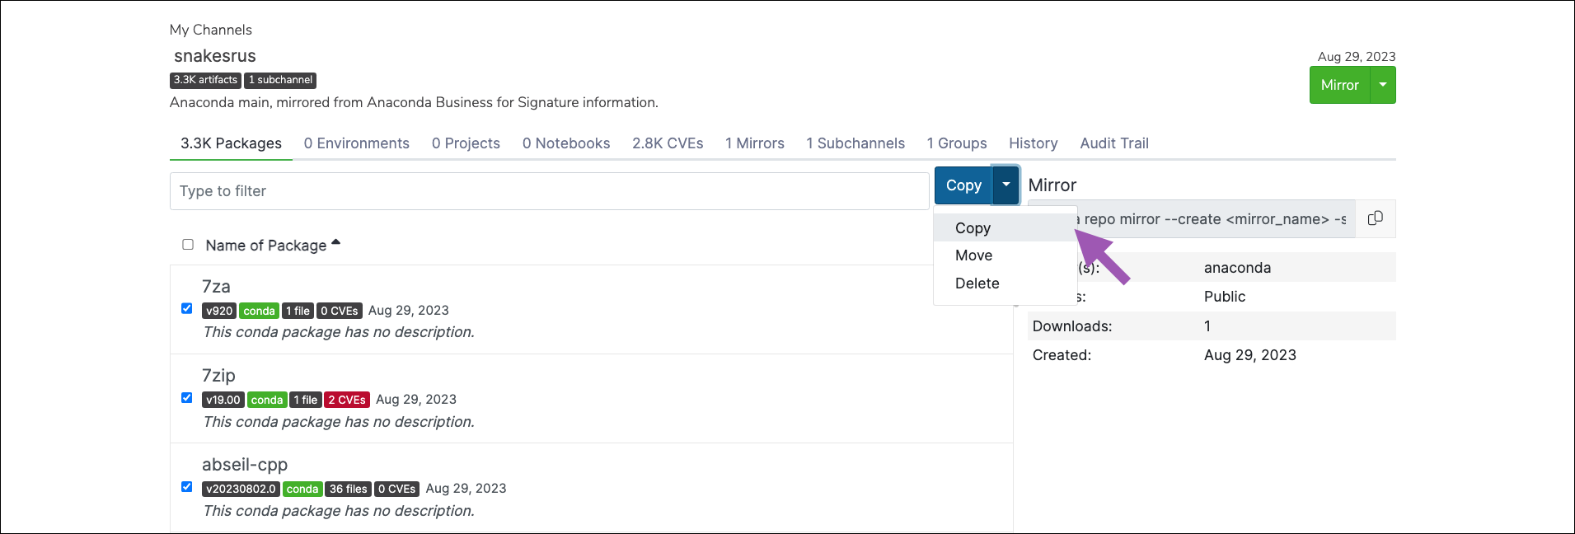Switch to the 2.8K CVEs tab
Image resolution: width=1575 pixels, height=534 pixels.
pos(668,143)
